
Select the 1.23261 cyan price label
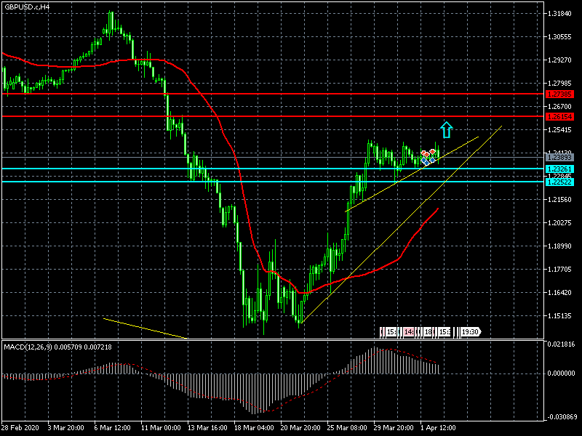560,169
